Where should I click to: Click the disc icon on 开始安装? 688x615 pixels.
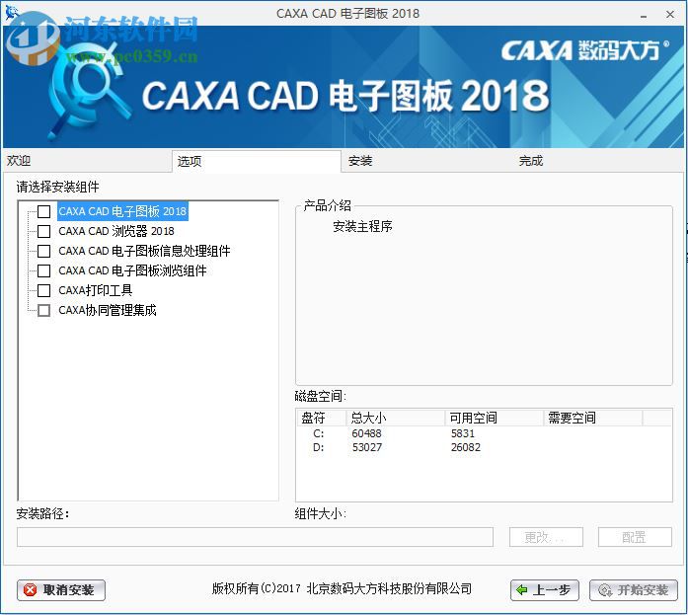click(605, 590)
